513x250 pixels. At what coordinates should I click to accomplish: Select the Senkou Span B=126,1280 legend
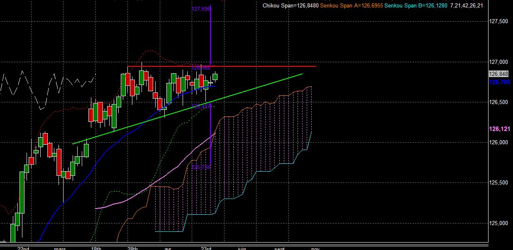[x=415, y=5]
